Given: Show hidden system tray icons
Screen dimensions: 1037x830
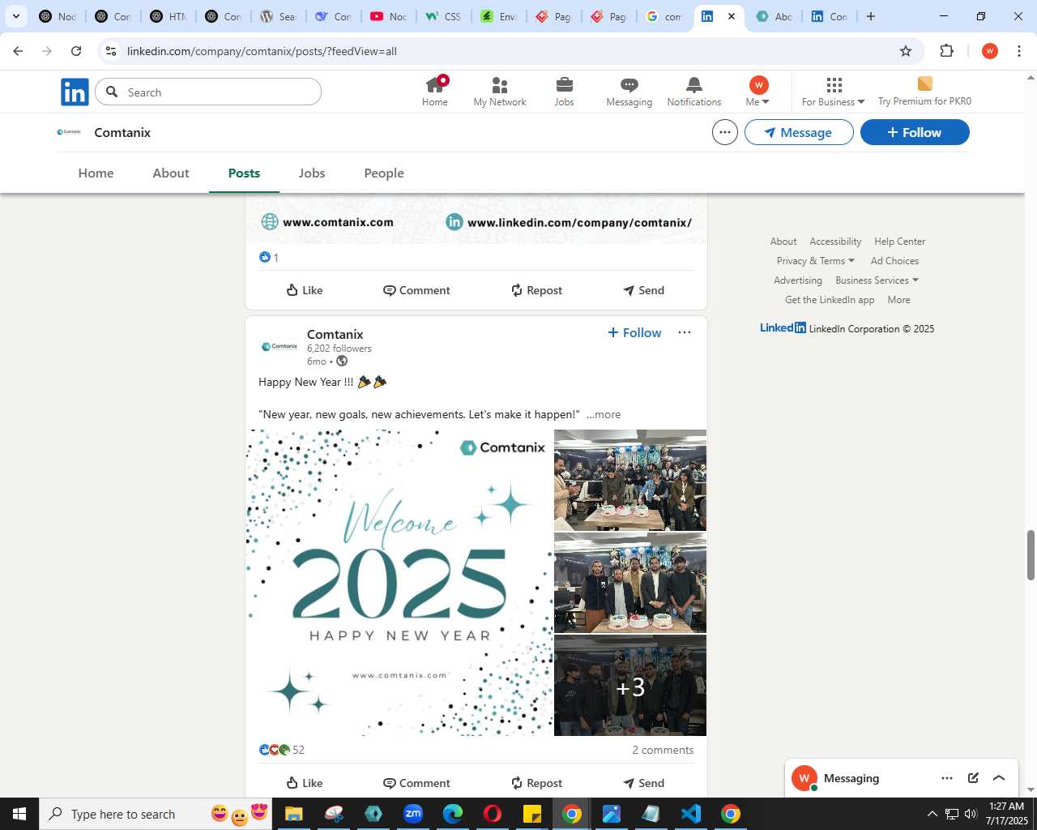Looking at the screenshot, I should [x=932, y=814].
